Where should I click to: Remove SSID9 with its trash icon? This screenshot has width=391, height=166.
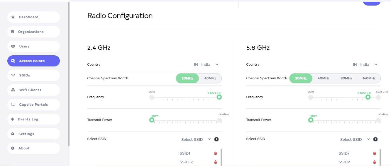375,162
